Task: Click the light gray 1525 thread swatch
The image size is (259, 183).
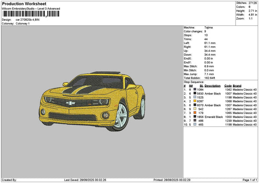Action: click(x=195, y=97)
